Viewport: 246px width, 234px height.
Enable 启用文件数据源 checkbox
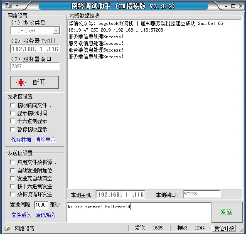12,162
